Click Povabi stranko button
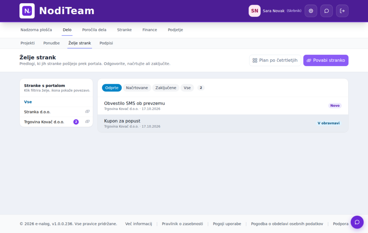 326,60
